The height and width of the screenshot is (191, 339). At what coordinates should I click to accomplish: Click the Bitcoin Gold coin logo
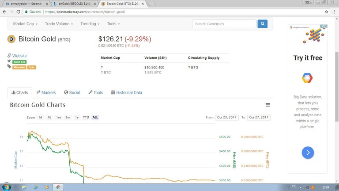(11, 39)
